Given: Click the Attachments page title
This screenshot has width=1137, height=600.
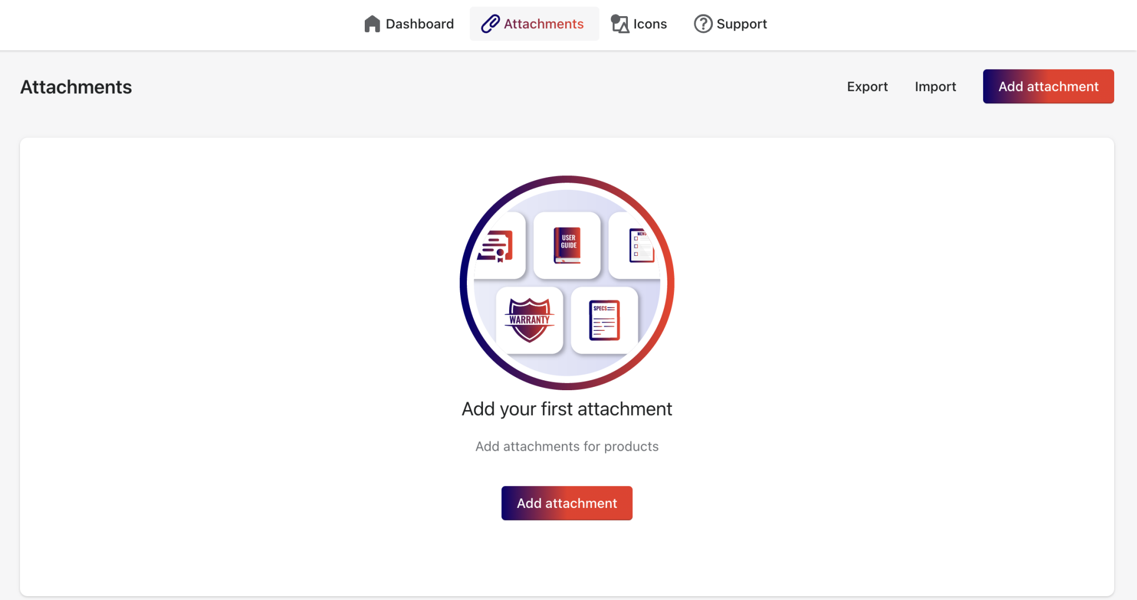Looking at the screenshot, I should coord(76,86).
